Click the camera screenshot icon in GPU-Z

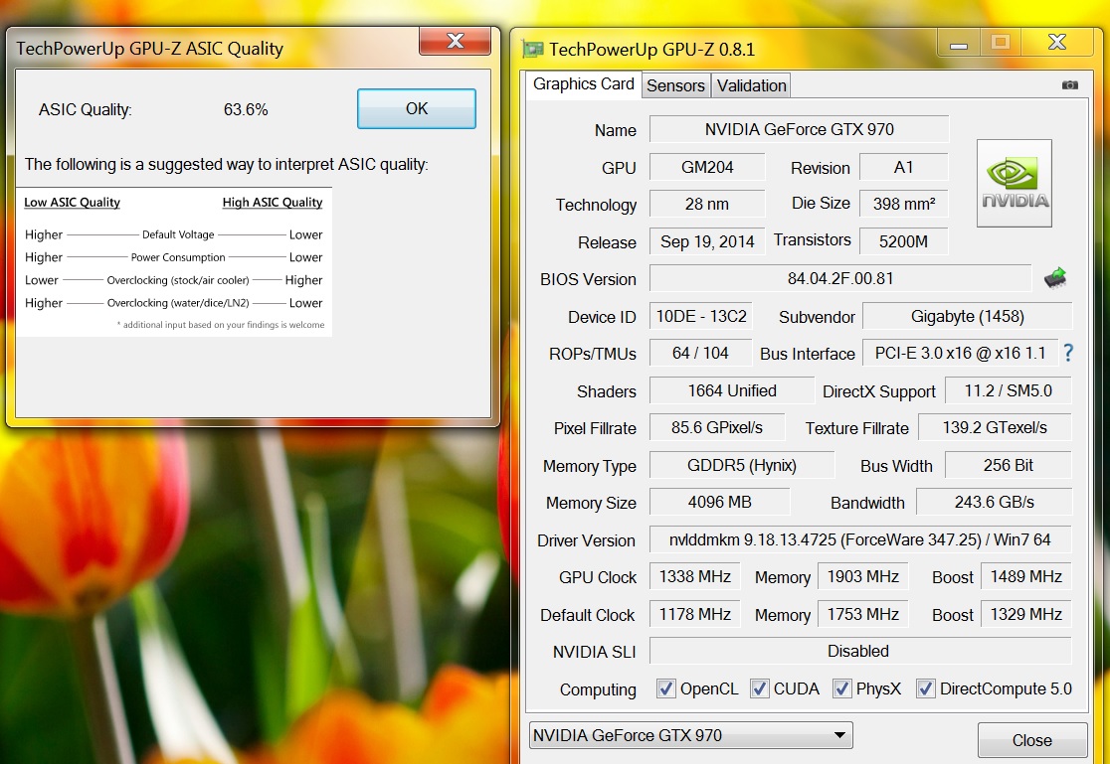click(x=1069, y=84)
